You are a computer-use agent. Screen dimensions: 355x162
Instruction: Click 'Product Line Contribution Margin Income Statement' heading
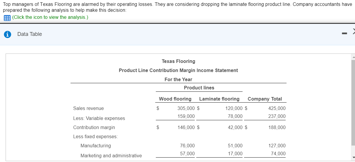click(x=178, y=70)
